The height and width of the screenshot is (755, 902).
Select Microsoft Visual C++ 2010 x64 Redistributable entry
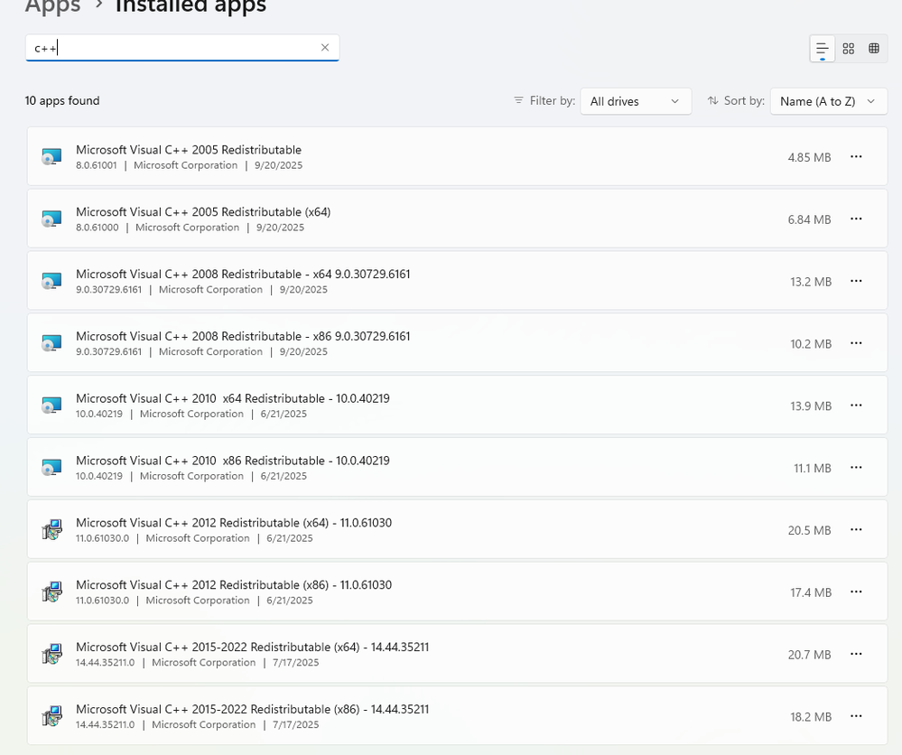tap(233, 399)
